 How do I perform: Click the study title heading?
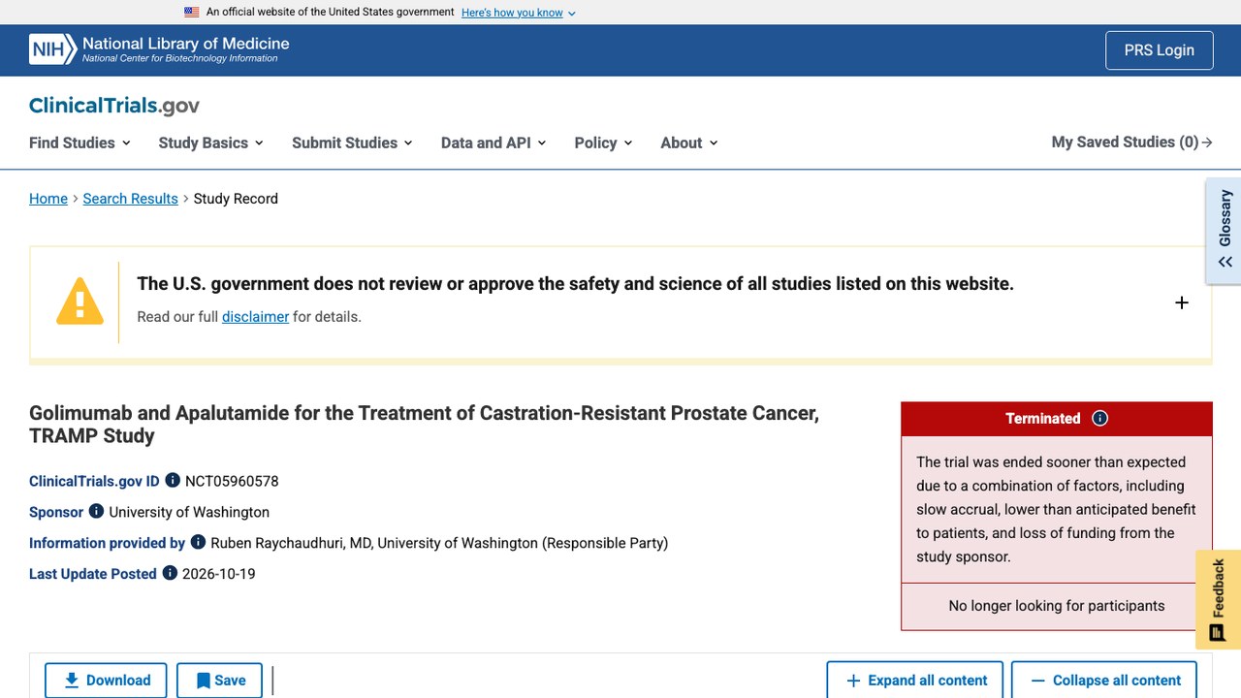tap(424, 425)
